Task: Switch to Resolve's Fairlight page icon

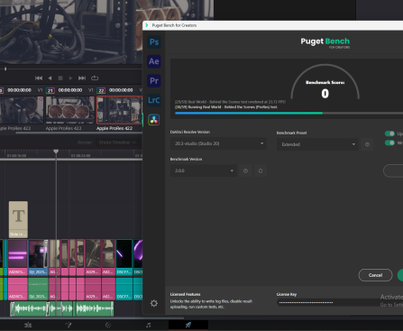Action: (148, 325)
